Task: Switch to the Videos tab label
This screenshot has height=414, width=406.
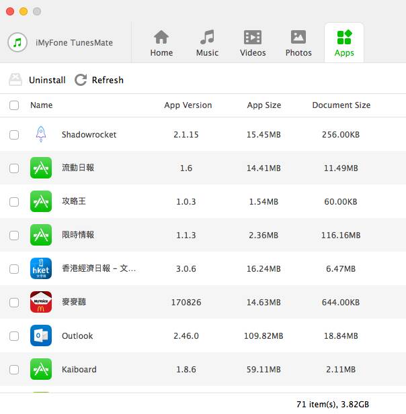Action: coord(253,53)
